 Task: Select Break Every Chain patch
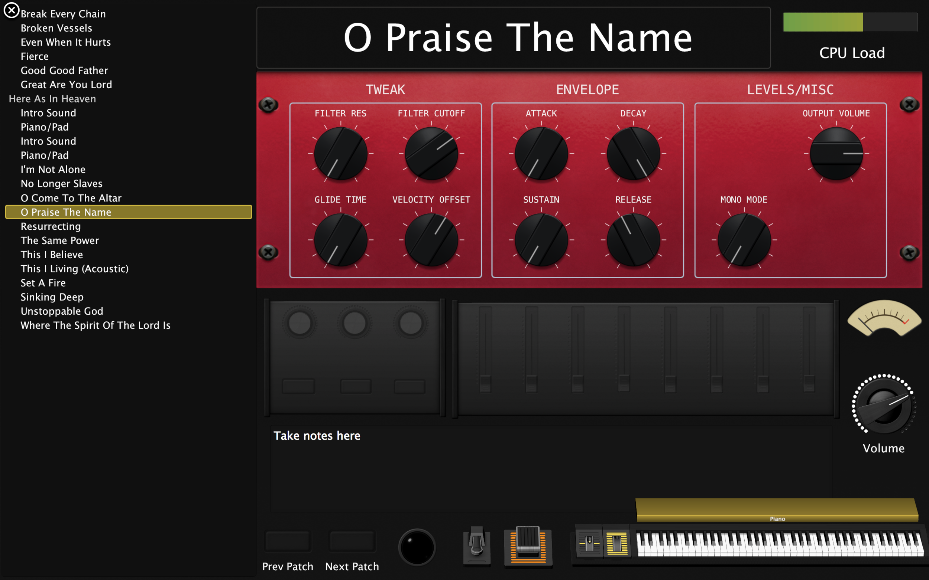tap(63, 14)
